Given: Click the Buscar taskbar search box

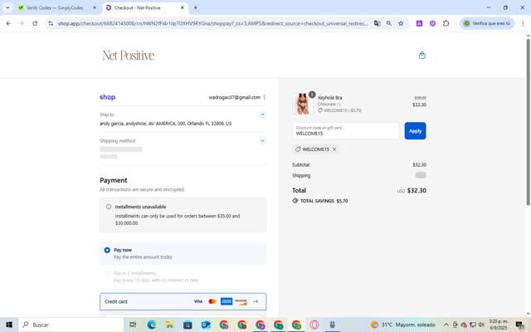Looking at the screenshot, I should pyautogui.click(x=71, y=325).
